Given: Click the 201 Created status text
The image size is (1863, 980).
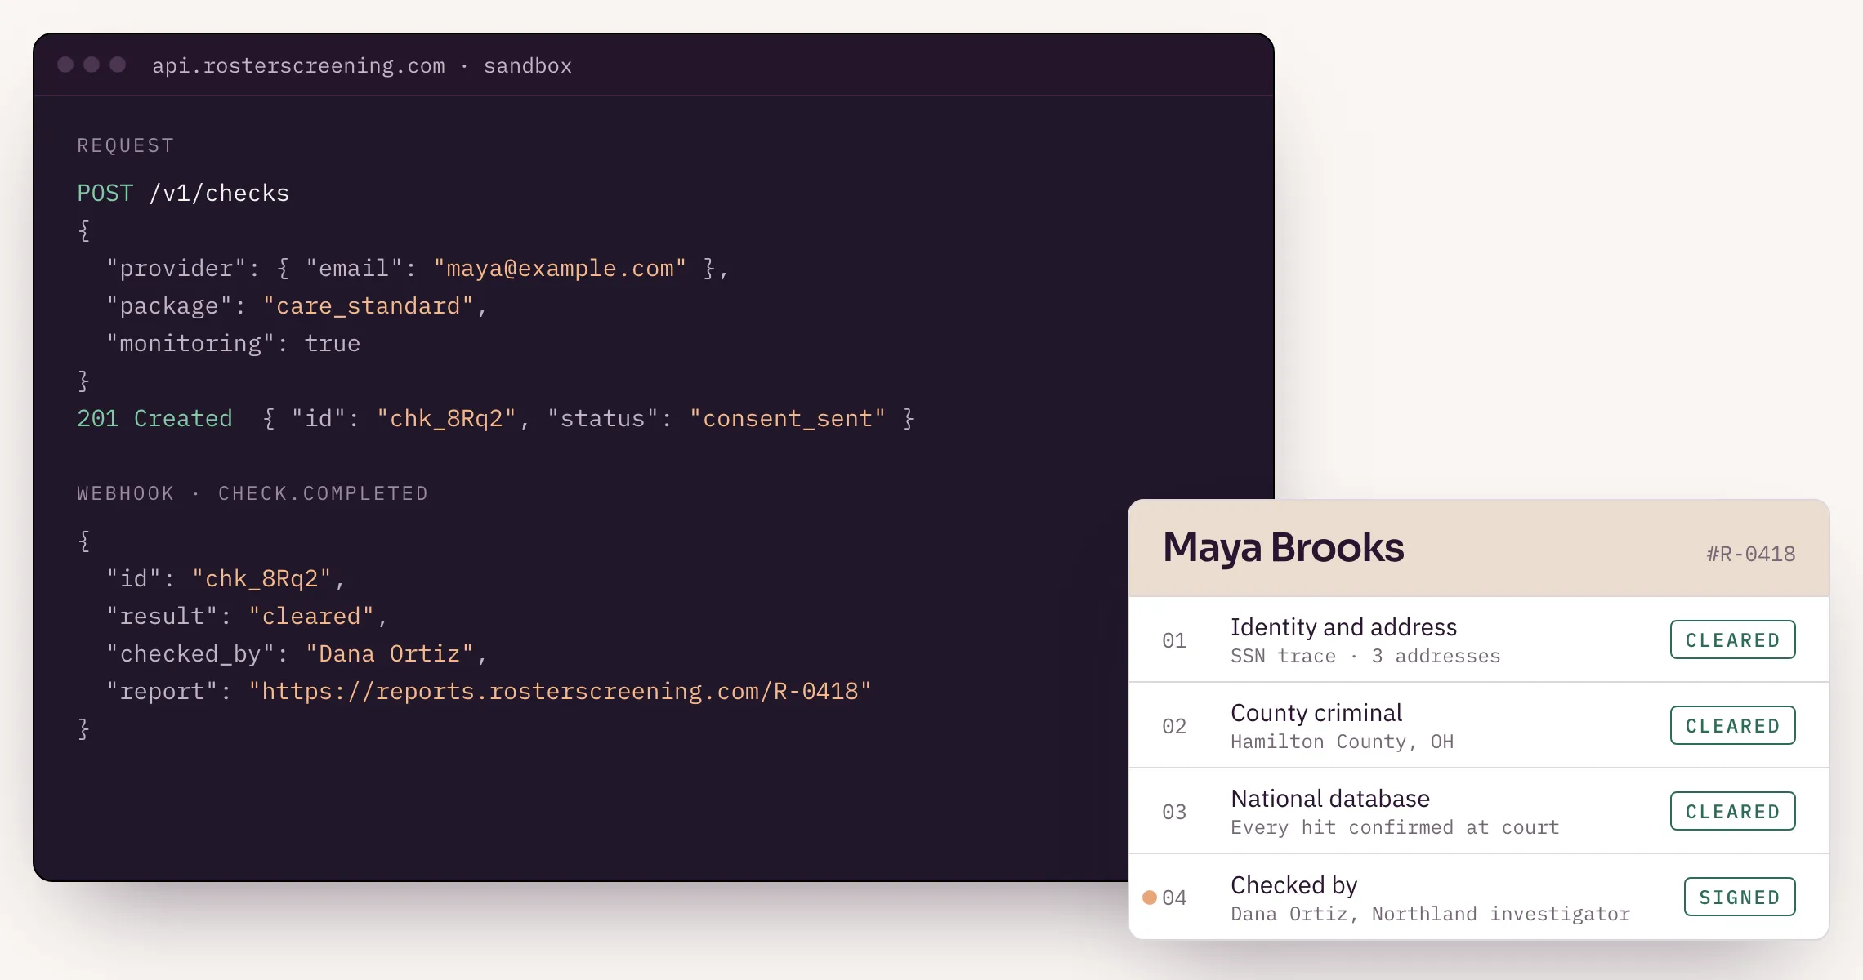Looking at the screenshot, I should (155, 418).
